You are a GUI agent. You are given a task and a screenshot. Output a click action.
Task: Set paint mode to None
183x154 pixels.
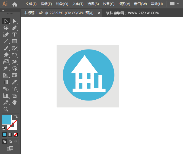coord(16,134)
